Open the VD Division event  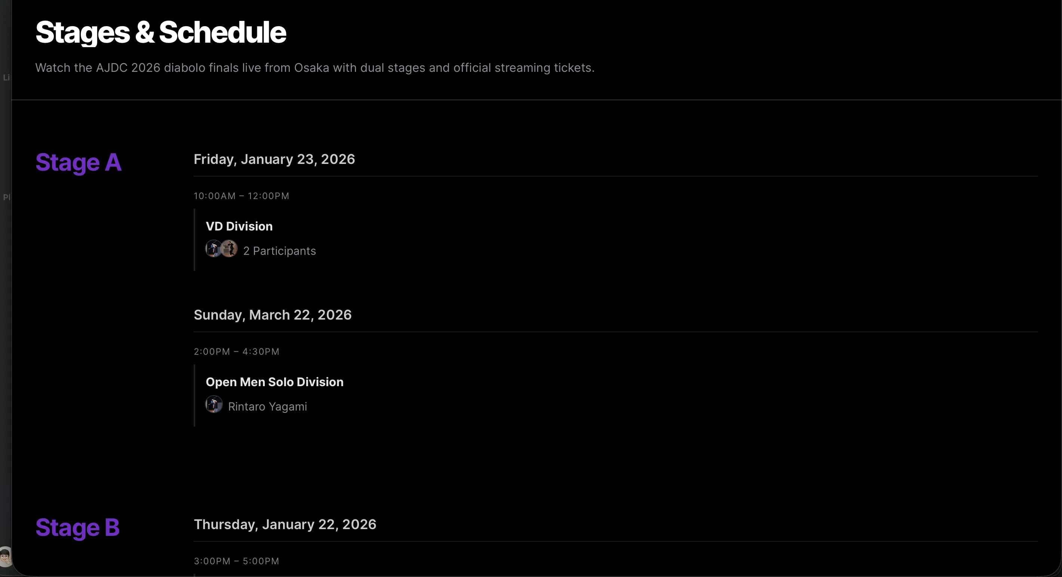(239, 226)
